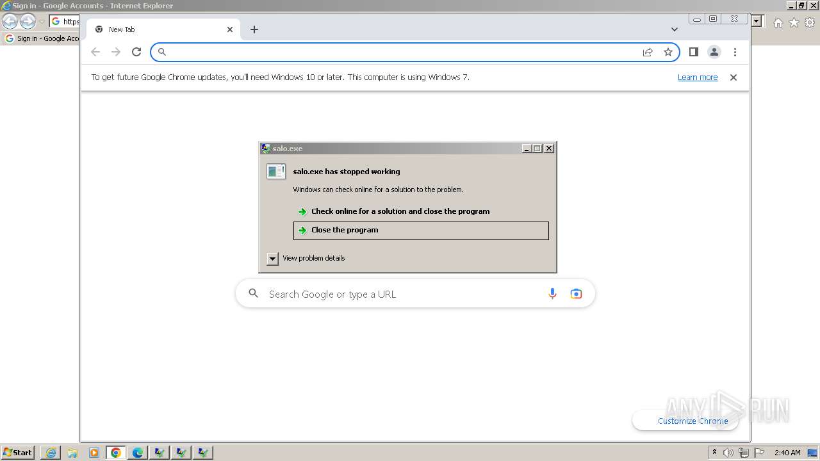Launch Windows Media Player from the taskbar
820x461 pixels.
point(94,453)
